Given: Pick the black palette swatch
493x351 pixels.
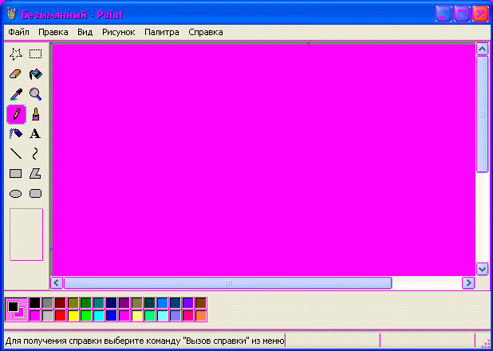Looking at the screenshot, I should [x=35, y=303].
